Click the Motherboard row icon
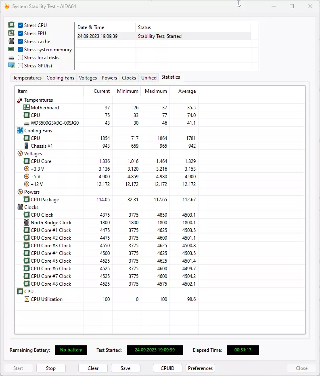Screen dimensions: 320x376 pyautogui.click(x=27, y=107)
